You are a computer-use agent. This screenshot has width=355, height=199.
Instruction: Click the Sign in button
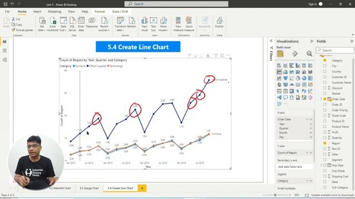[x=312, y=4]
